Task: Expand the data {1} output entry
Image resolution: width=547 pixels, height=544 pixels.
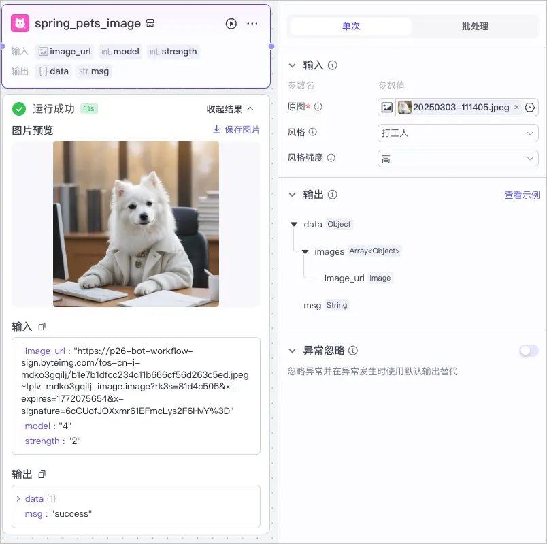Action: [x=18, y=498]
